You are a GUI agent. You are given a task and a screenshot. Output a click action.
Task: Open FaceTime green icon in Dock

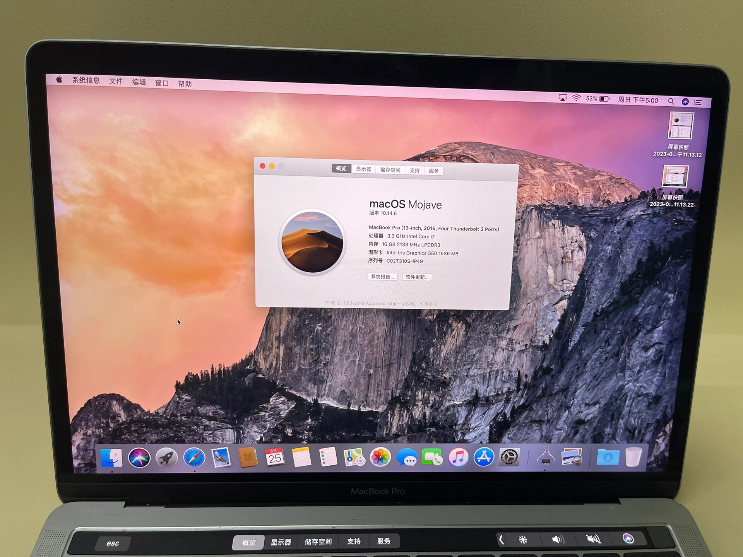(432, 457)
